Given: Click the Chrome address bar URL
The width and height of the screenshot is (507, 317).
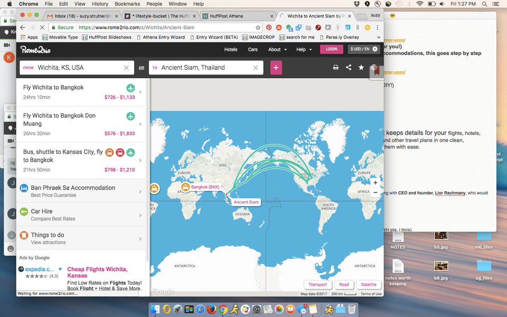Looking at the screenshot, I should point(136,27).
